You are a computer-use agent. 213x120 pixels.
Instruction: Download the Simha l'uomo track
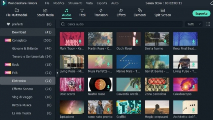[165, 42]
